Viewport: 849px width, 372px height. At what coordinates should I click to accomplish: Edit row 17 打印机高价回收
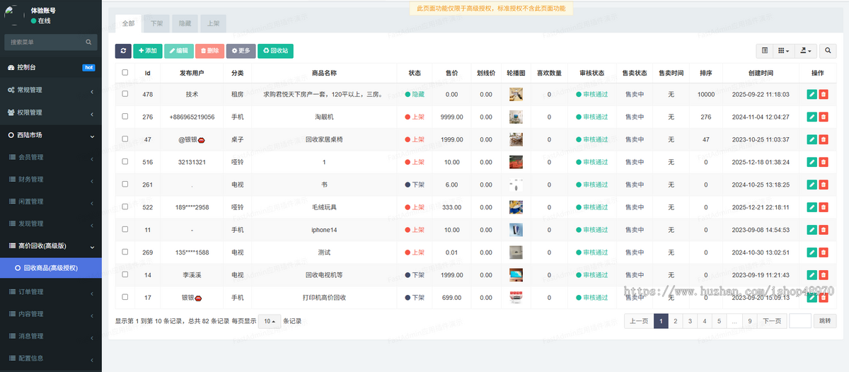(812, 298)
